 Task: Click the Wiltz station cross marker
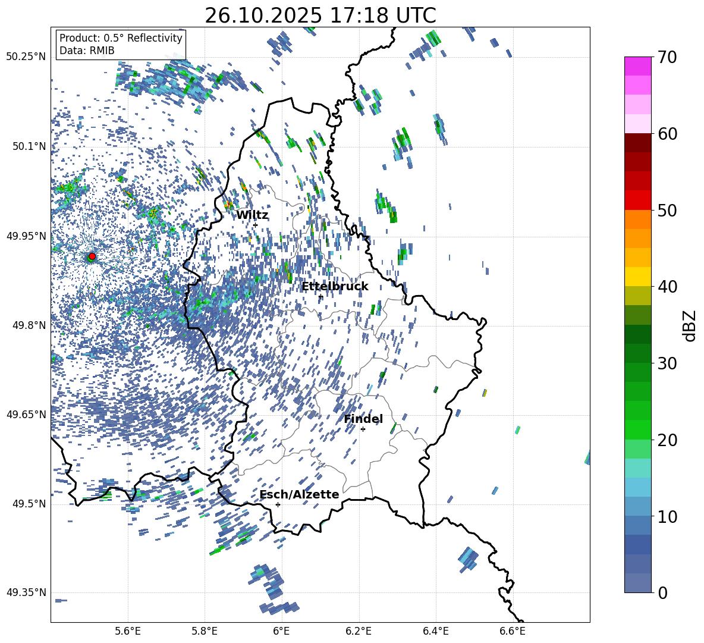(x=256, y=225)
